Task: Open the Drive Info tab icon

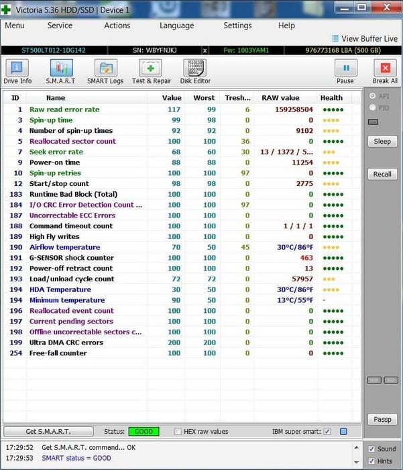Action: [17, 68]
